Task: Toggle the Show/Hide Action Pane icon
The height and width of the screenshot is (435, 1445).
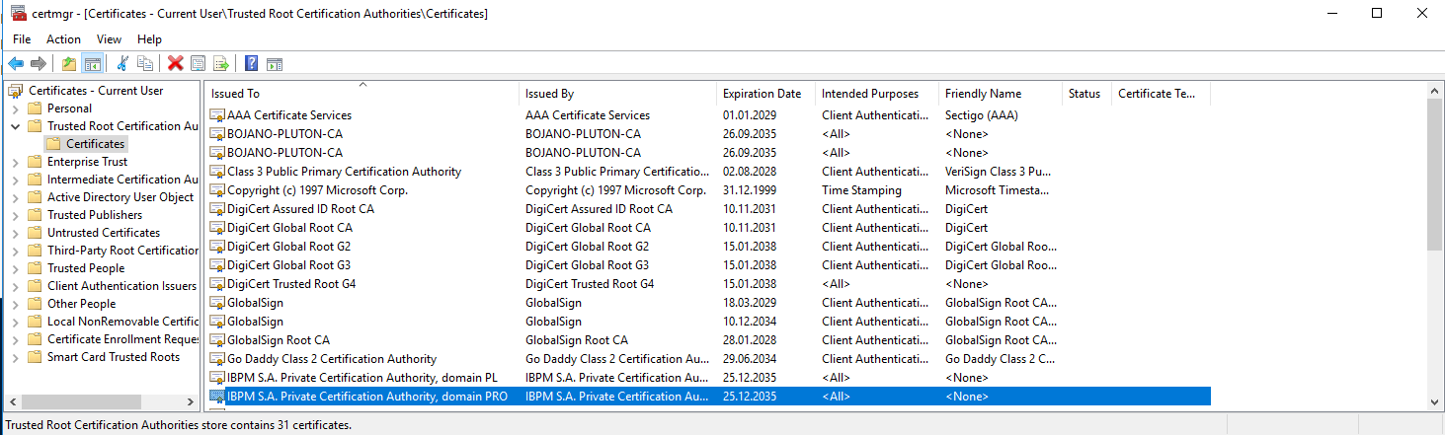Action: point(275,63)
